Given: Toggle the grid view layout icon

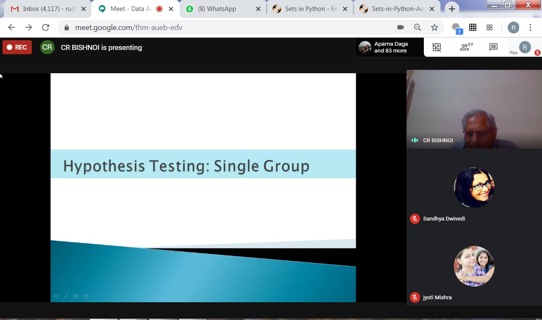Looking at the screenshot, I should 437,47.
